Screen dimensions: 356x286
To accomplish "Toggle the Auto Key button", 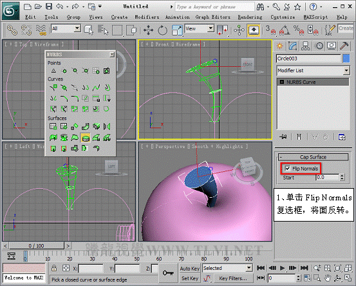I will (x=190, y=269).
